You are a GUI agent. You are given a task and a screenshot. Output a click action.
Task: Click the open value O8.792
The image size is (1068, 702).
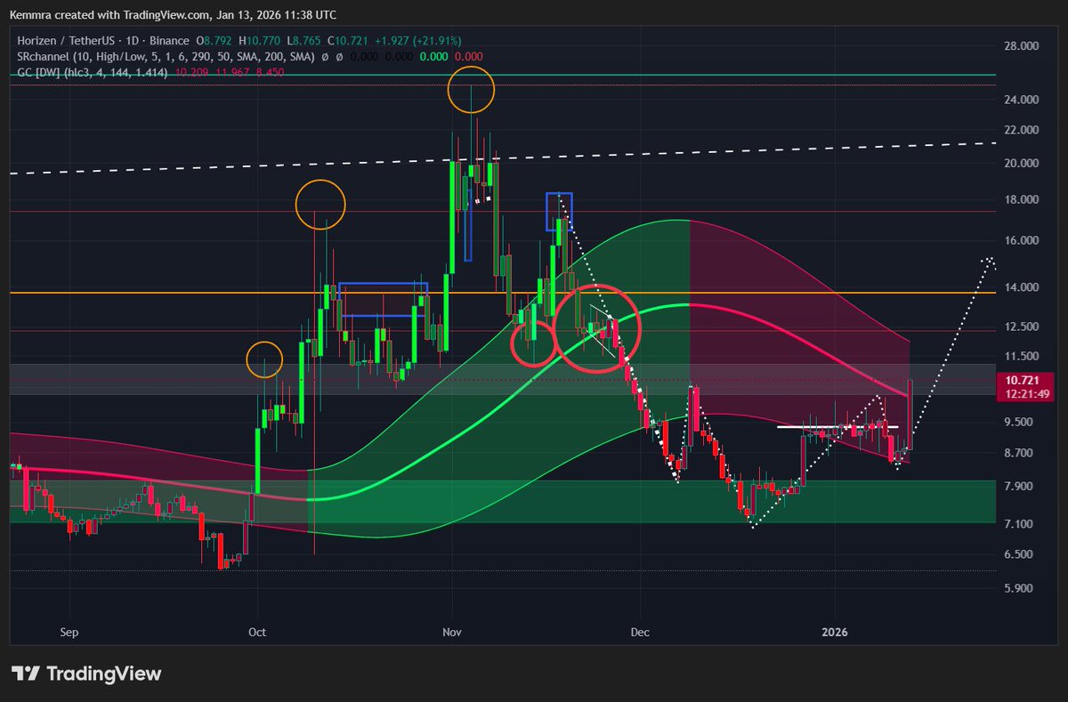[x=214, y=41]
